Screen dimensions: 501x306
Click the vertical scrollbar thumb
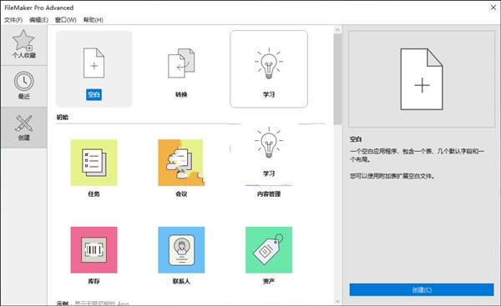[x=337, y=79]
